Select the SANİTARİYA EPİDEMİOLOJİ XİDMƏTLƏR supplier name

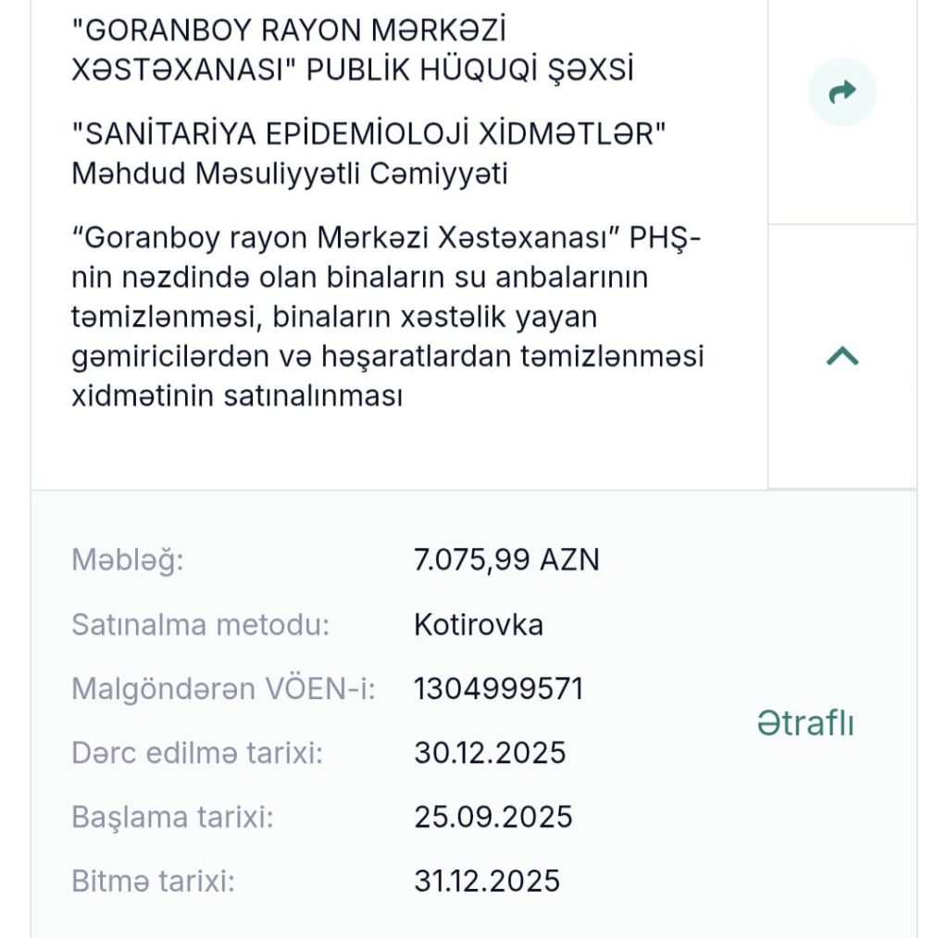[x=369, y=133]
